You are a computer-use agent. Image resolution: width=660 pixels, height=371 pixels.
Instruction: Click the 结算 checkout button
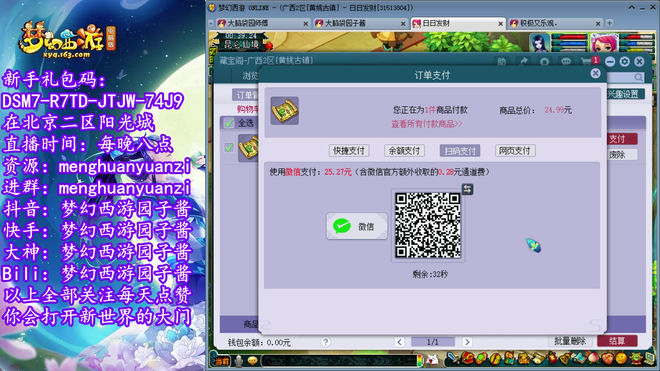click(617, 341)
